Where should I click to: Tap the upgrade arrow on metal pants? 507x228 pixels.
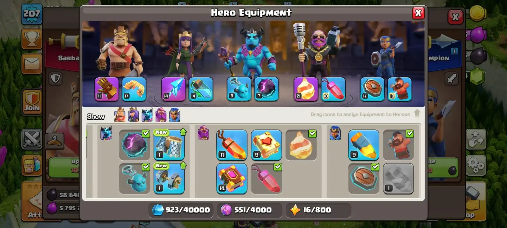[183, 132]
